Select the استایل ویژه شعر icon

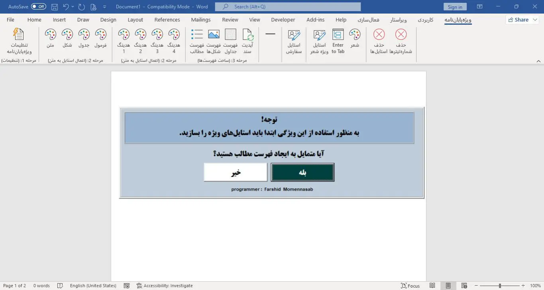pos(319,40)
